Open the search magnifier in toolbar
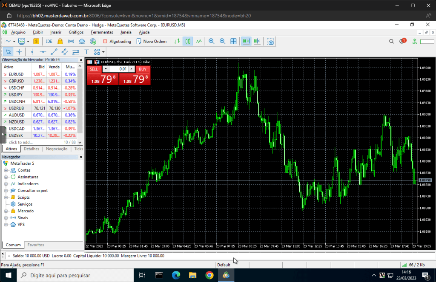Viewport: 436px width, 282px height. (x=391, y=41)
